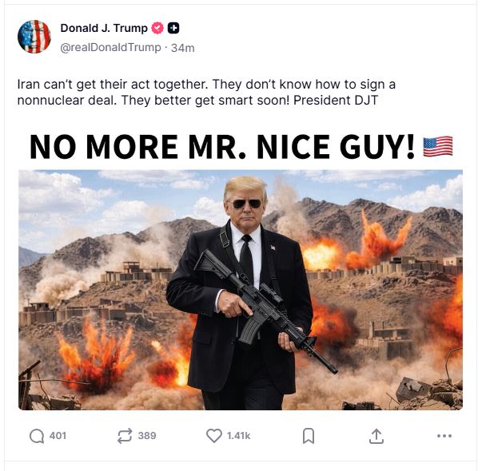The height and width of the screenshot is (471, 482).
Task: Click the 389 ReTruths count
Action: point(146,436)
